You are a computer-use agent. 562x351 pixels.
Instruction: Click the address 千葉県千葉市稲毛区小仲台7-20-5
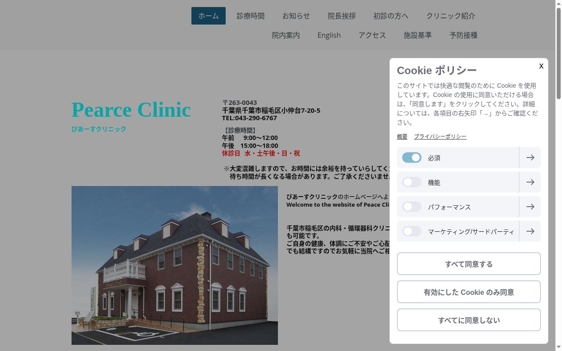[x=271, y=111]
